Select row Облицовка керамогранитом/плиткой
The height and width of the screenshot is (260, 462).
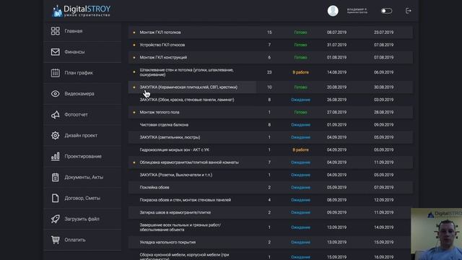coord(271,162)
